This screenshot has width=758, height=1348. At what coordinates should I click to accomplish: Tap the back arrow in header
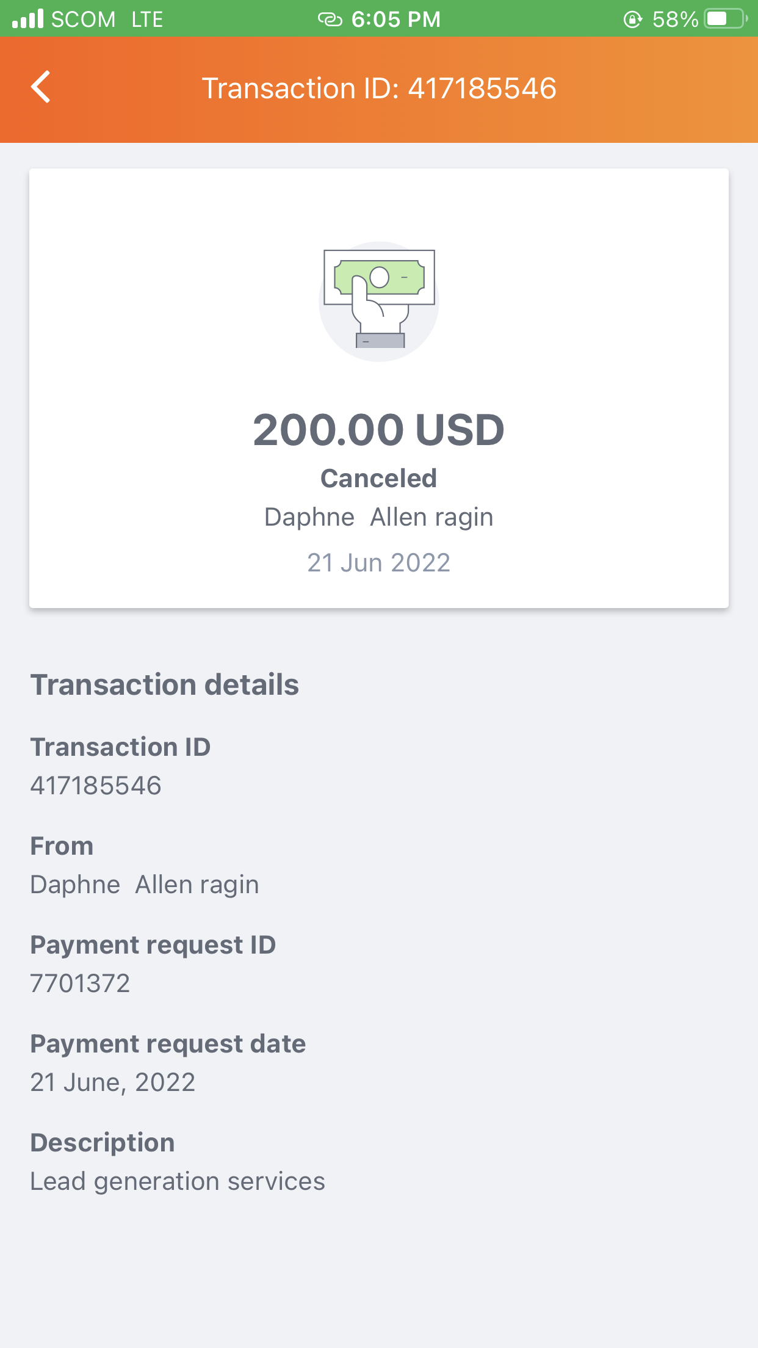point(41,87)
